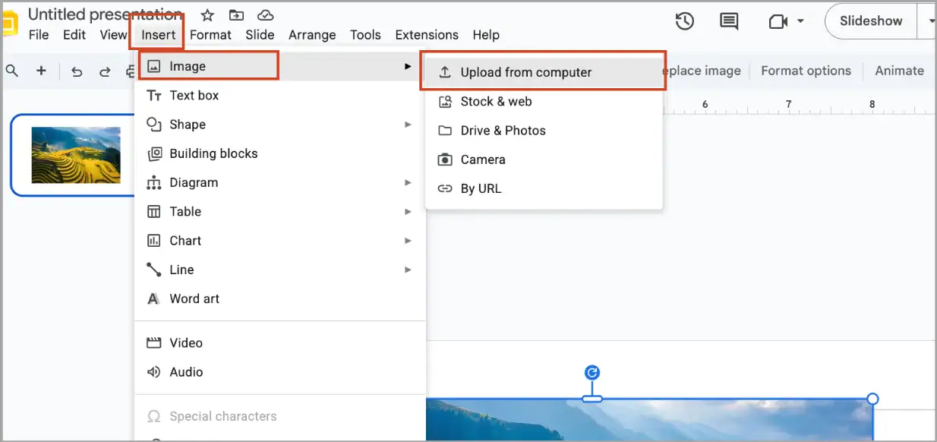Expand the Shape submenu arrow

(x=409, y=125)
